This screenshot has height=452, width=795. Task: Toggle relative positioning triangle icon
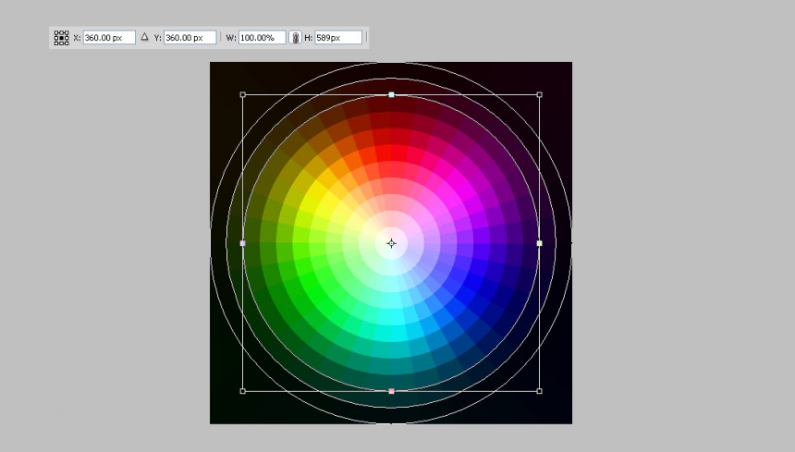[x=144, y=37]
